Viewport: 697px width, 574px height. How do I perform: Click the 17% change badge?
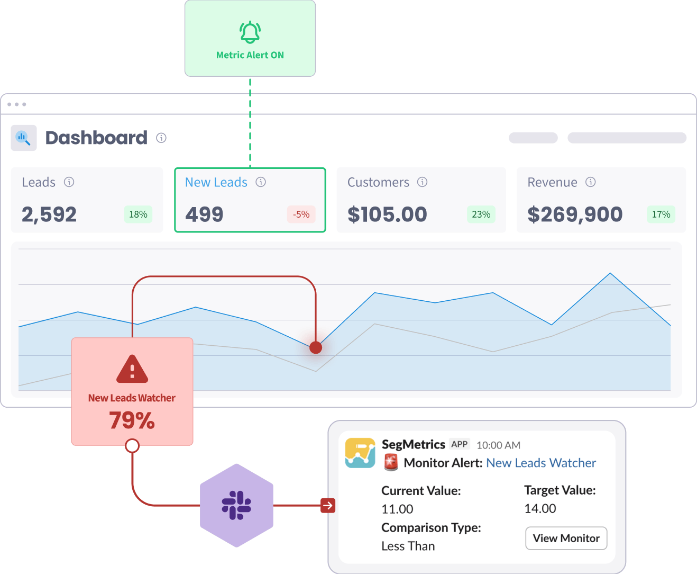661,214
